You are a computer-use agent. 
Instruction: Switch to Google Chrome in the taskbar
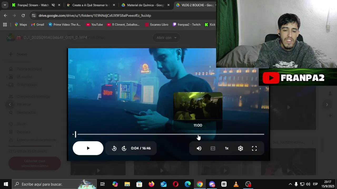click(200, 184)
